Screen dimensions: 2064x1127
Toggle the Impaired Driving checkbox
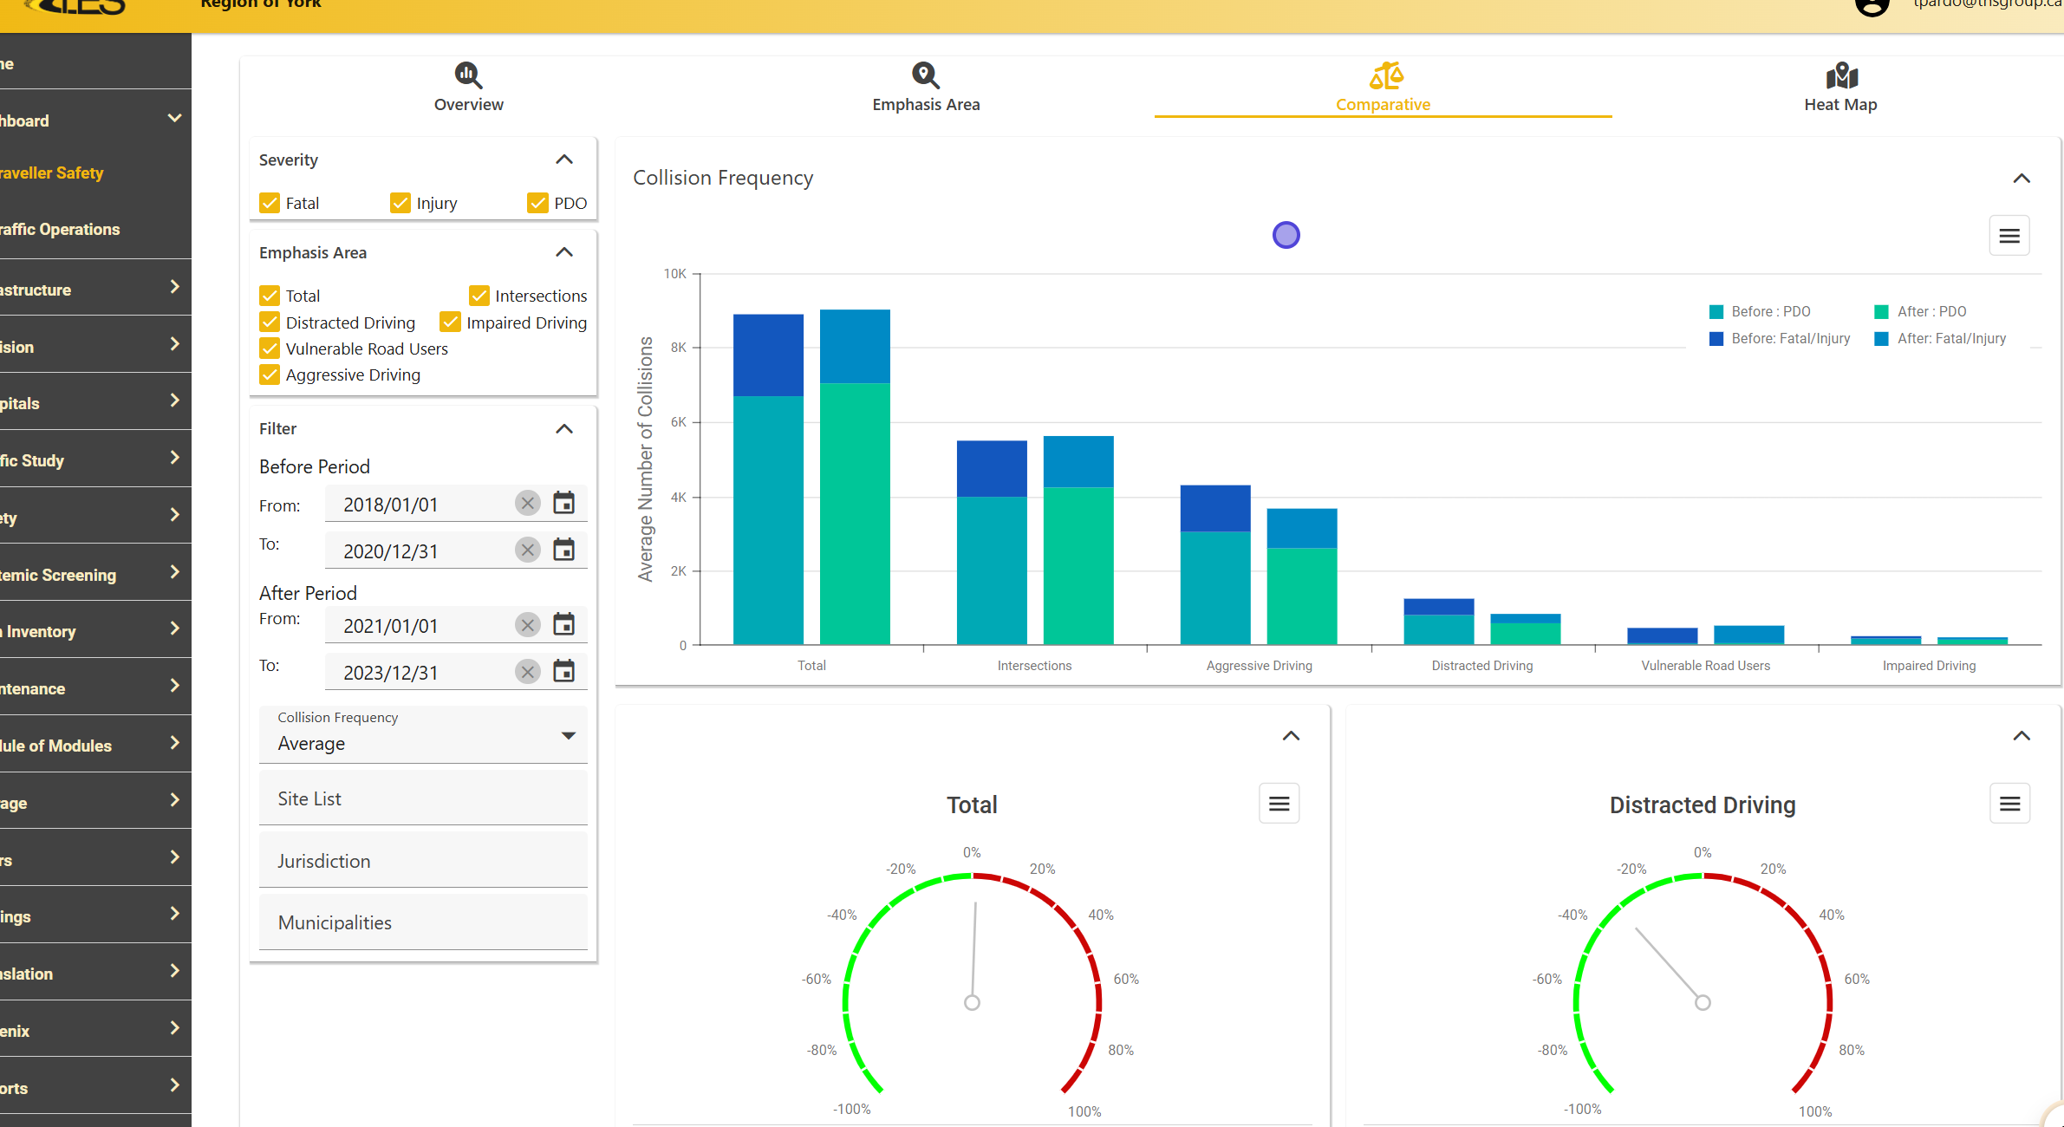coord(450,322)
